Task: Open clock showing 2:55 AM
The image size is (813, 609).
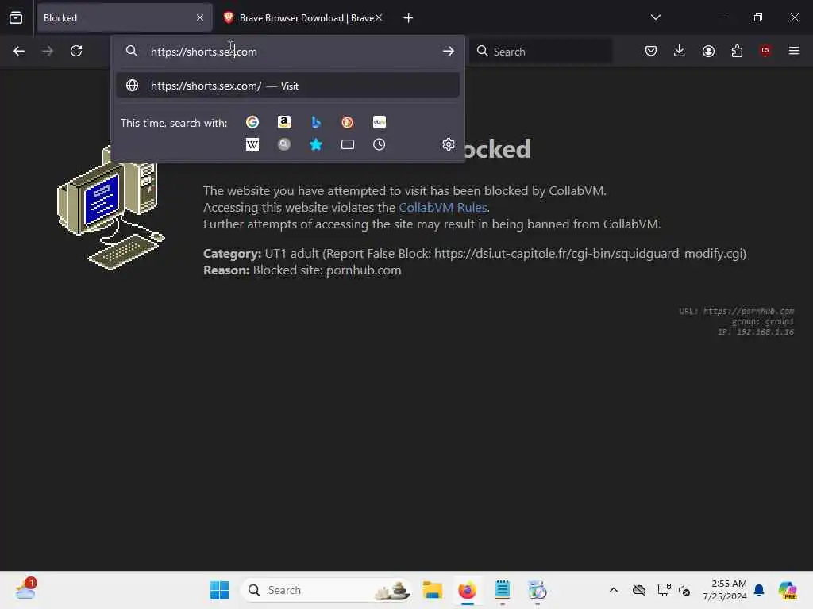Action: pos(725,590)
